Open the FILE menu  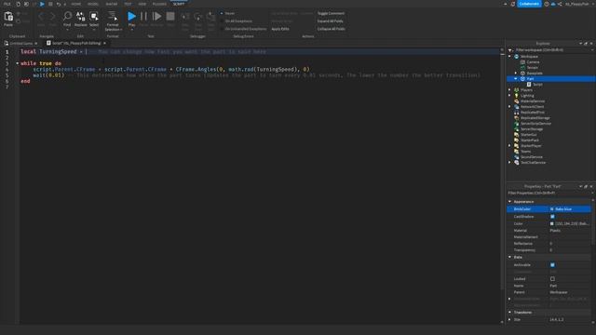pyautogui.click(x=7, y=4)
